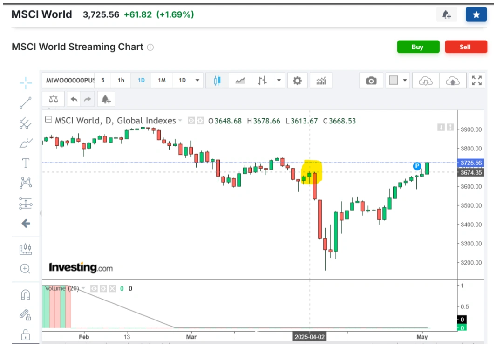Click the 3725.56 price label
The image size is (503, 354).
tap(471, 163)
